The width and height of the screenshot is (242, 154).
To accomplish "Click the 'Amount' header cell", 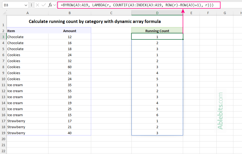I will 70,31.
